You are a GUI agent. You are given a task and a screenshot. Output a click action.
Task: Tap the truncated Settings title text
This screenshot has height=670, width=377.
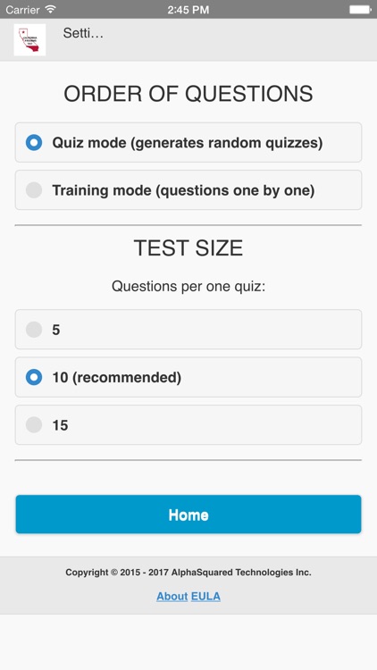(83, 33)
